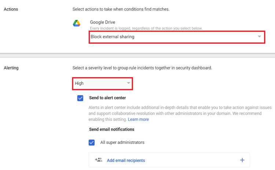This screenshot has height=170, width=275.
Task: Click the 'Every incident is logged' note
Action: tap(146, 28)
